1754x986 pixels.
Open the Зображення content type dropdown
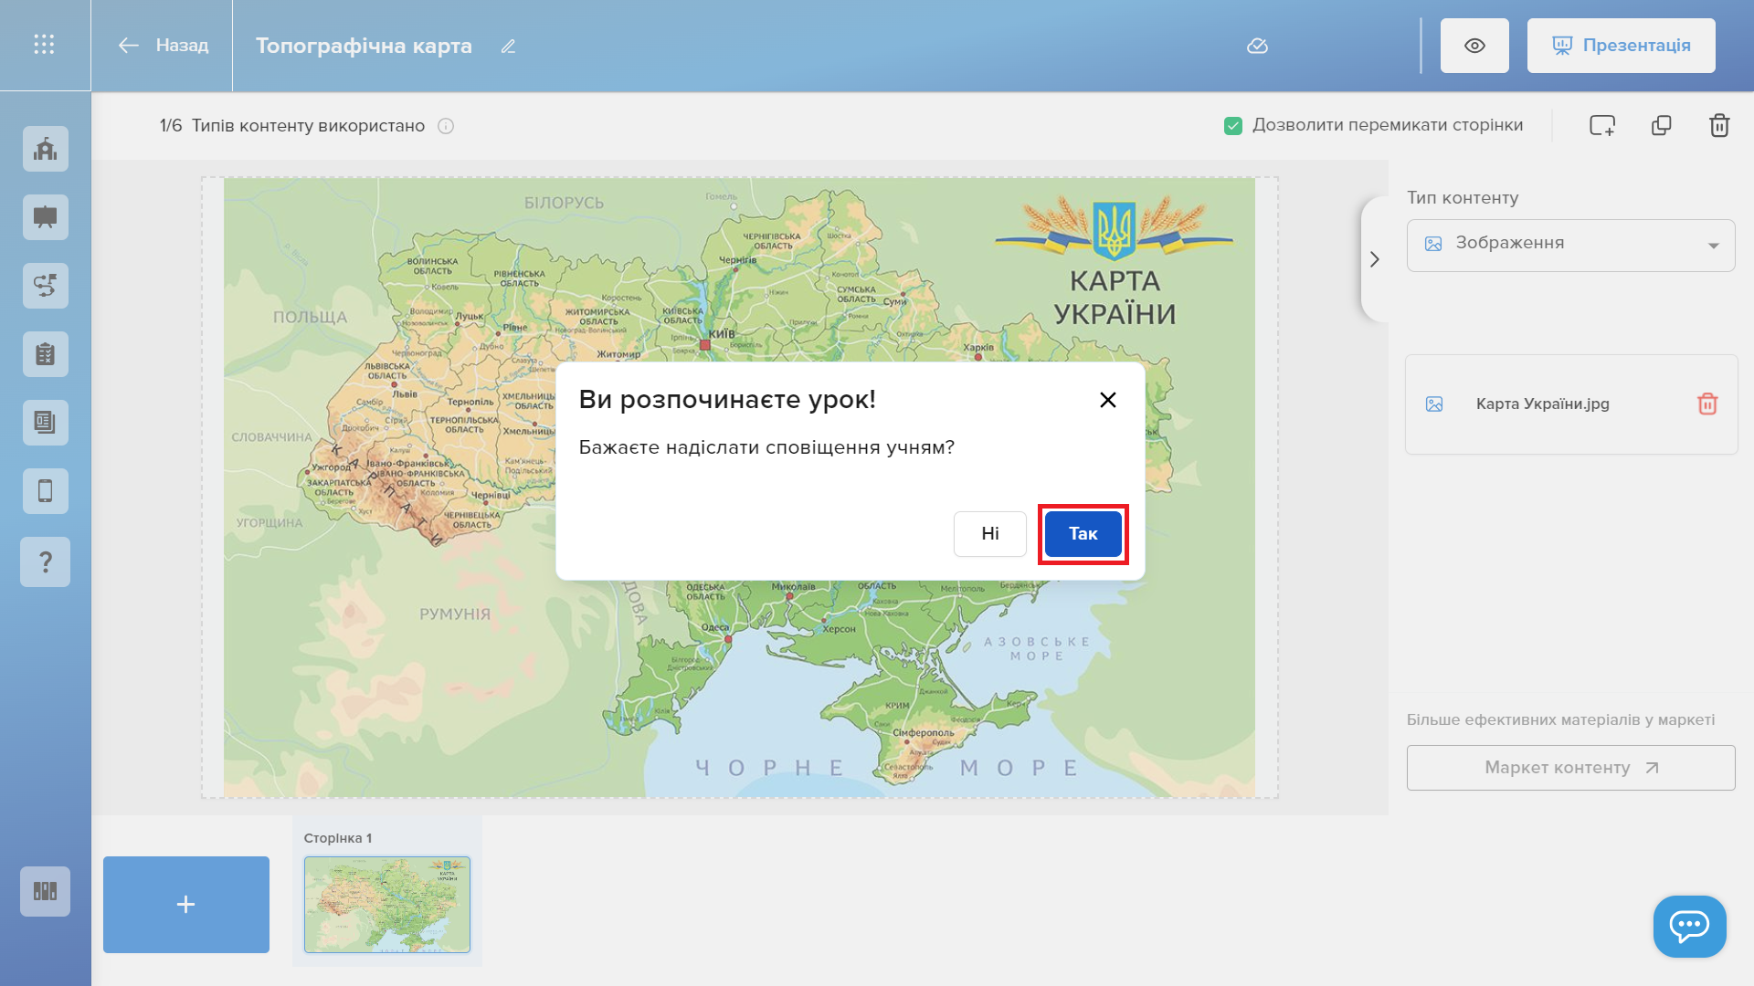(x=1570, y=245)
